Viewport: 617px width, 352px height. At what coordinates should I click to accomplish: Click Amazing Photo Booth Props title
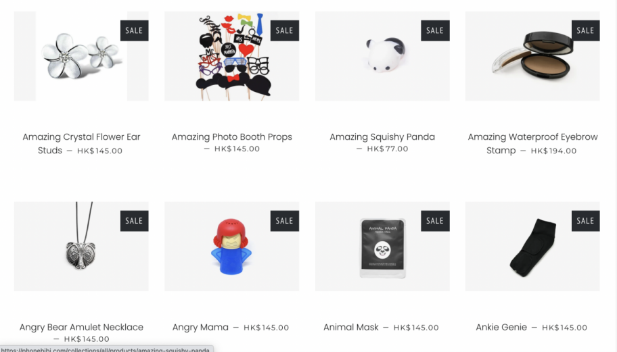pyautogui.click(x=232, y=136)
